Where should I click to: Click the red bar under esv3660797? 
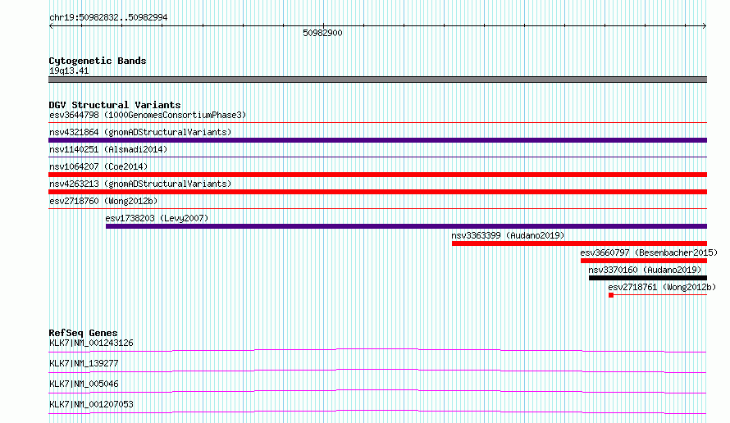coord(644,261)
